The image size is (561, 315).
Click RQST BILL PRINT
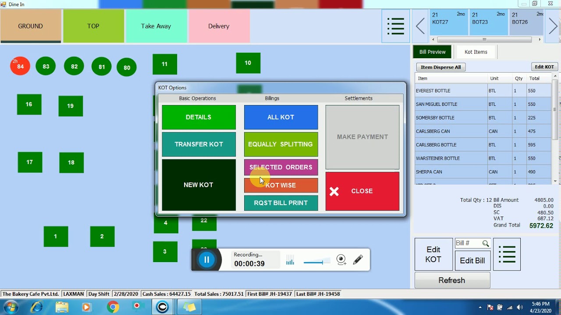281,203
